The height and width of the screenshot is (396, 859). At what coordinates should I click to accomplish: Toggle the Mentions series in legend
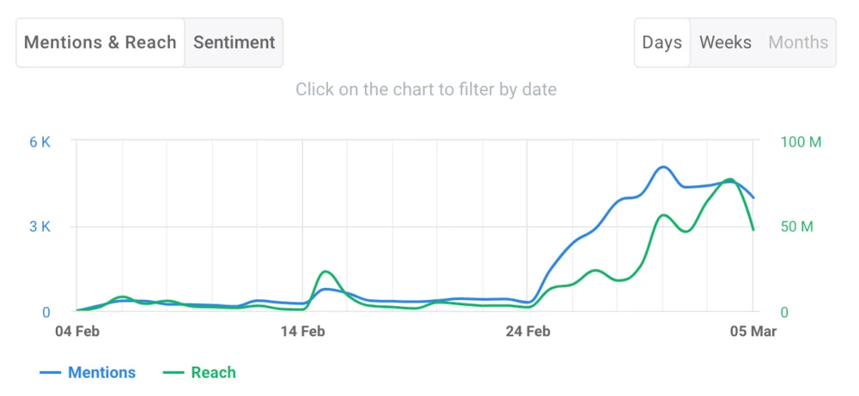pyautogui.click(x=101, y=372)
